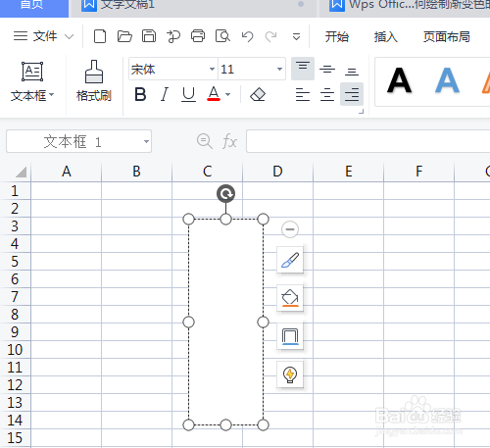Open font color dropdown arrow
Screen dimensions: 490x448
coord(228,95)
